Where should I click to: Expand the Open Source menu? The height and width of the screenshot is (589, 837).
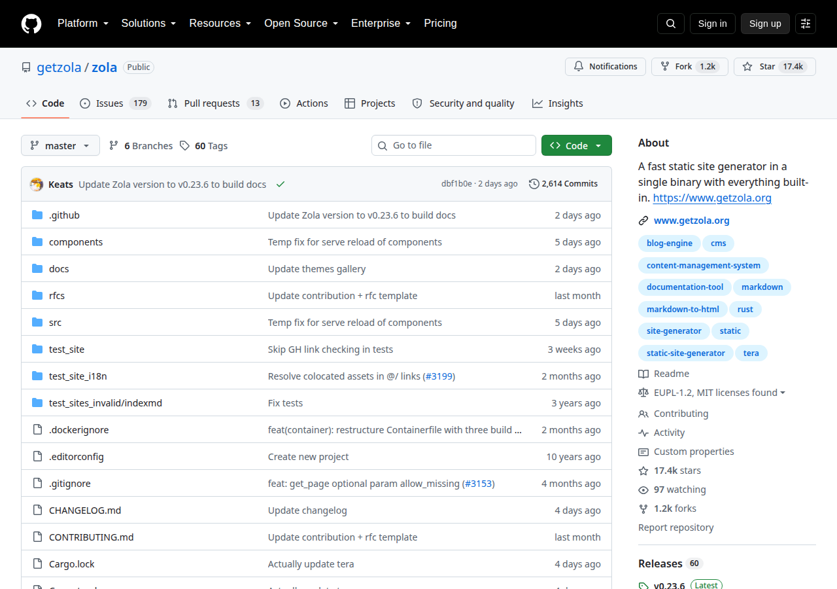point(301,24)
